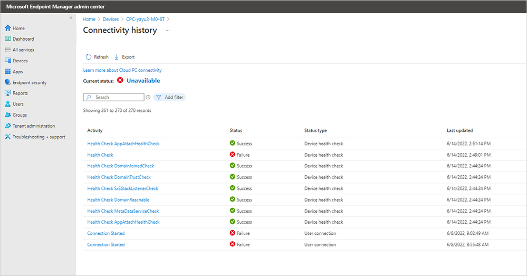Select All services menu entry
The image size is (527, 276).
[x=23, y=50]
